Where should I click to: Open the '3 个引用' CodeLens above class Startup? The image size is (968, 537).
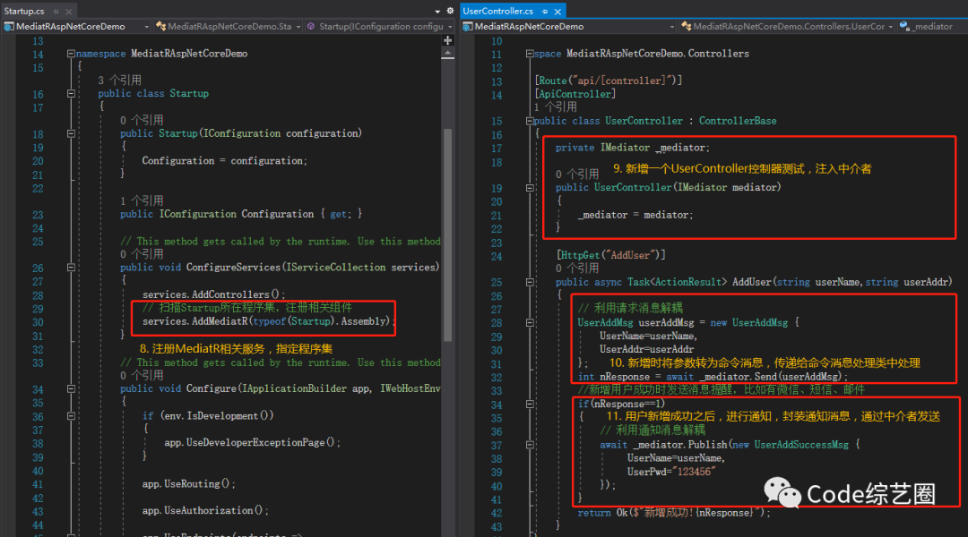120,81
